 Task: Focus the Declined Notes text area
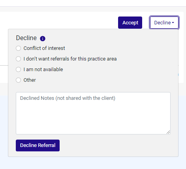point(93,113)
